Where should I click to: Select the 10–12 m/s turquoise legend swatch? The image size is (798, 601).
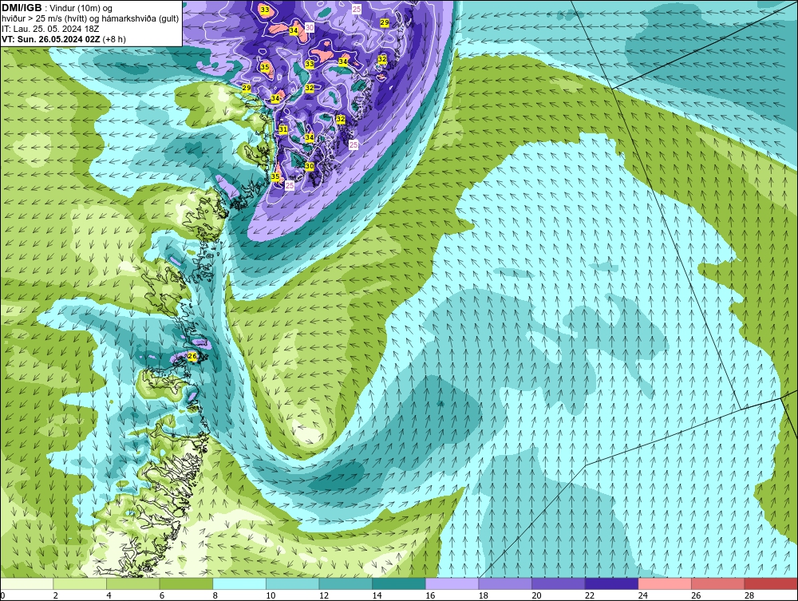point(293,583)
